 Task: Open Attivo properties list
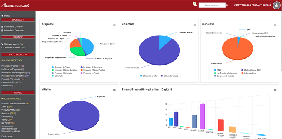pos(7,107)
